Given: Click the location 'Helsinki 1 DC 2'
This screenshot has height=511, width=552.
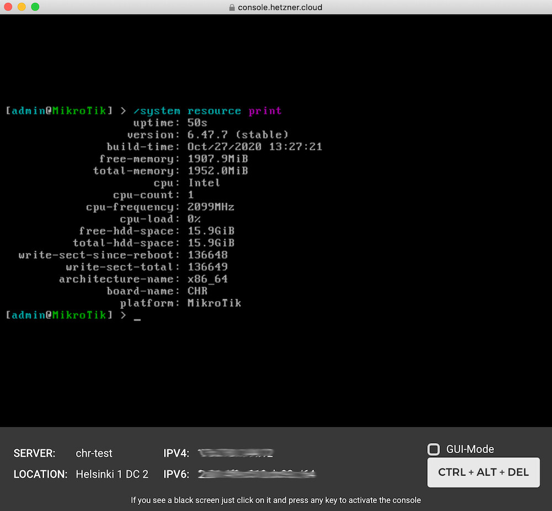Looking at the screenshot, I should click(112, 475).
